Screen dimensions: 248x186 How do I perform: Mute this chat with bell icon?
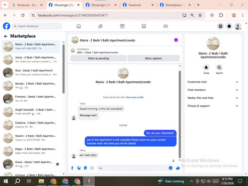[206, 67]
